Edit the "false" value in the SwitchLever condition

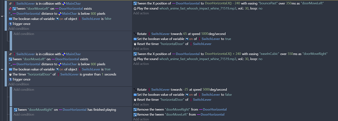[108, 19]
